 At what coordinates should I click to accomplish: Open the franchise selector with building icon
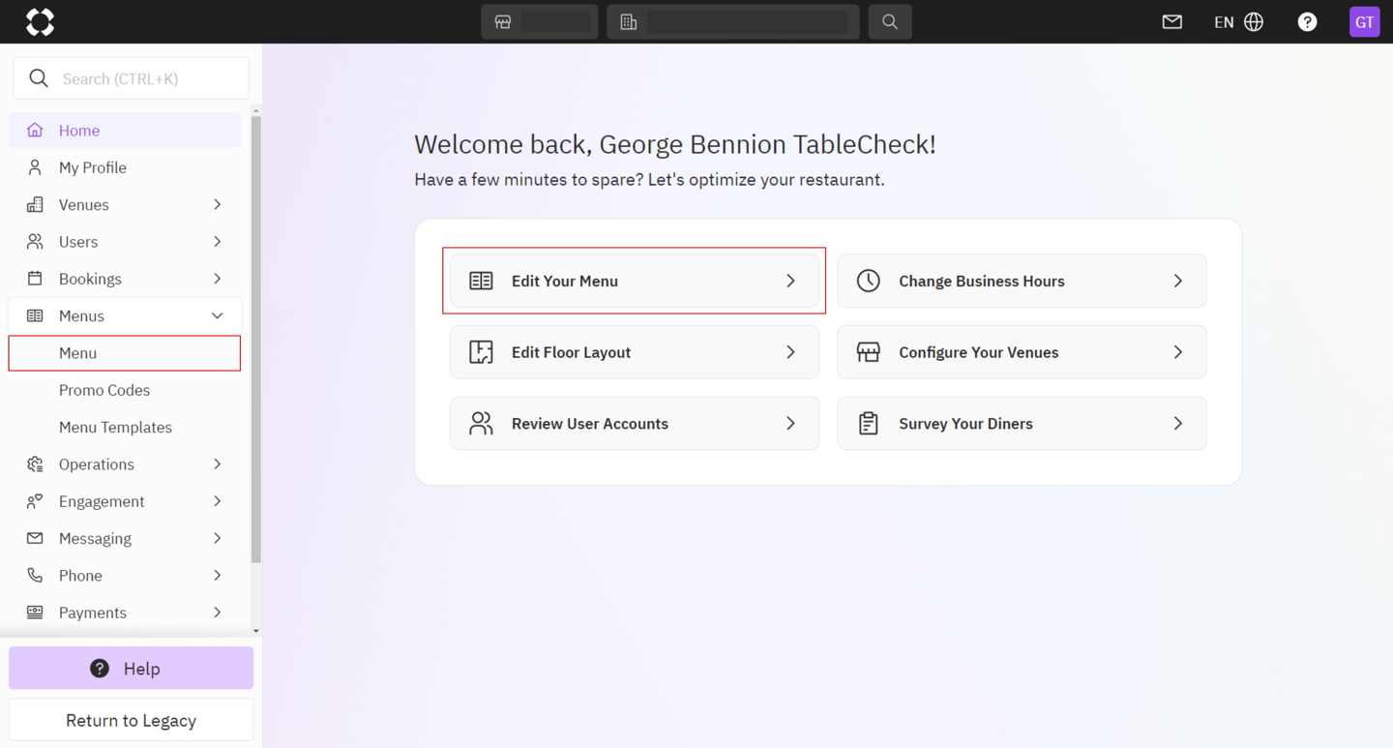(x=733, y=21)
